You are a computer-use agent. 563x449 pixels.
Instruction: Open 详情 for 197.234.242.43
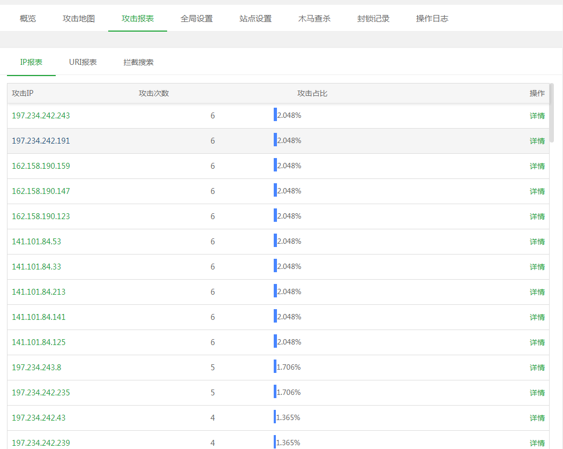click(537, 418)
